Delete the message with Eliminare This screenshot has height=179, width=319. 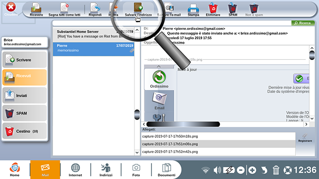[x=213, y=9]
